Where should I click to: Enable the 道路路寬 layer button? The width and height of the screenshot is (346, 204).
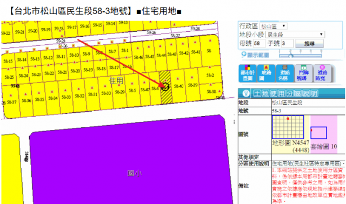tap(322, 73)
